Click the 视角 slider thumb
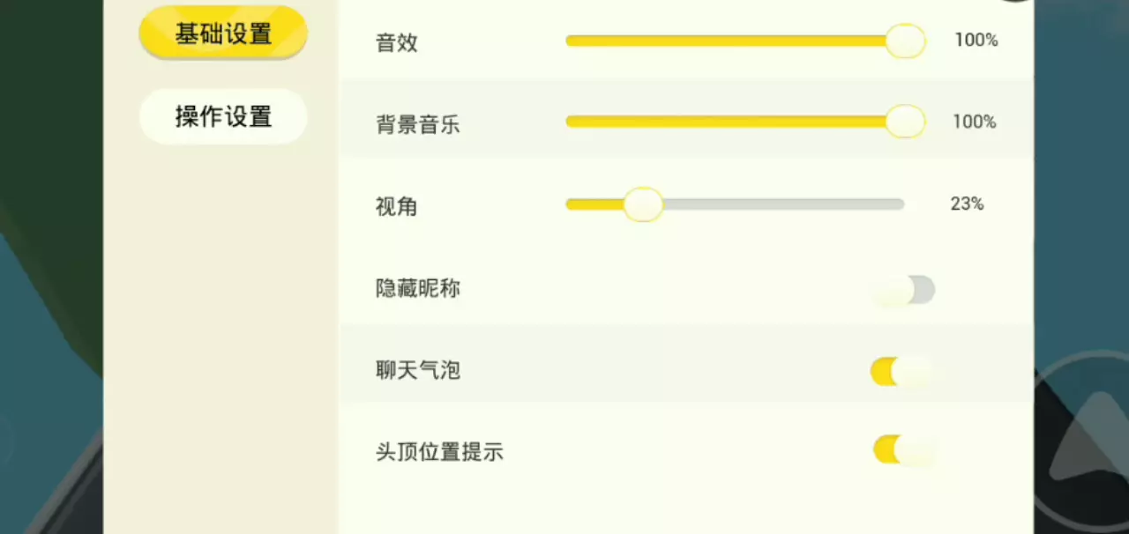 click(643, 204)
